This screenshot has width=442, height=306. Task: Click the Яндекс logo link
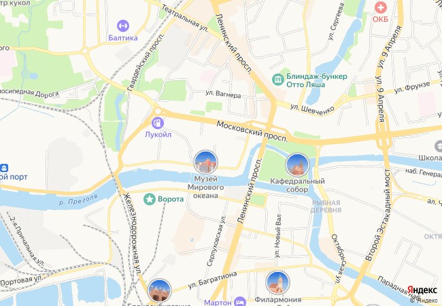[422, 290]
